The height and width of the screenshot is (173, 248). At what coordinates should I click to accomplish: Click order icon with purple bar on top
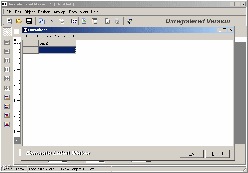pos(7,116)
